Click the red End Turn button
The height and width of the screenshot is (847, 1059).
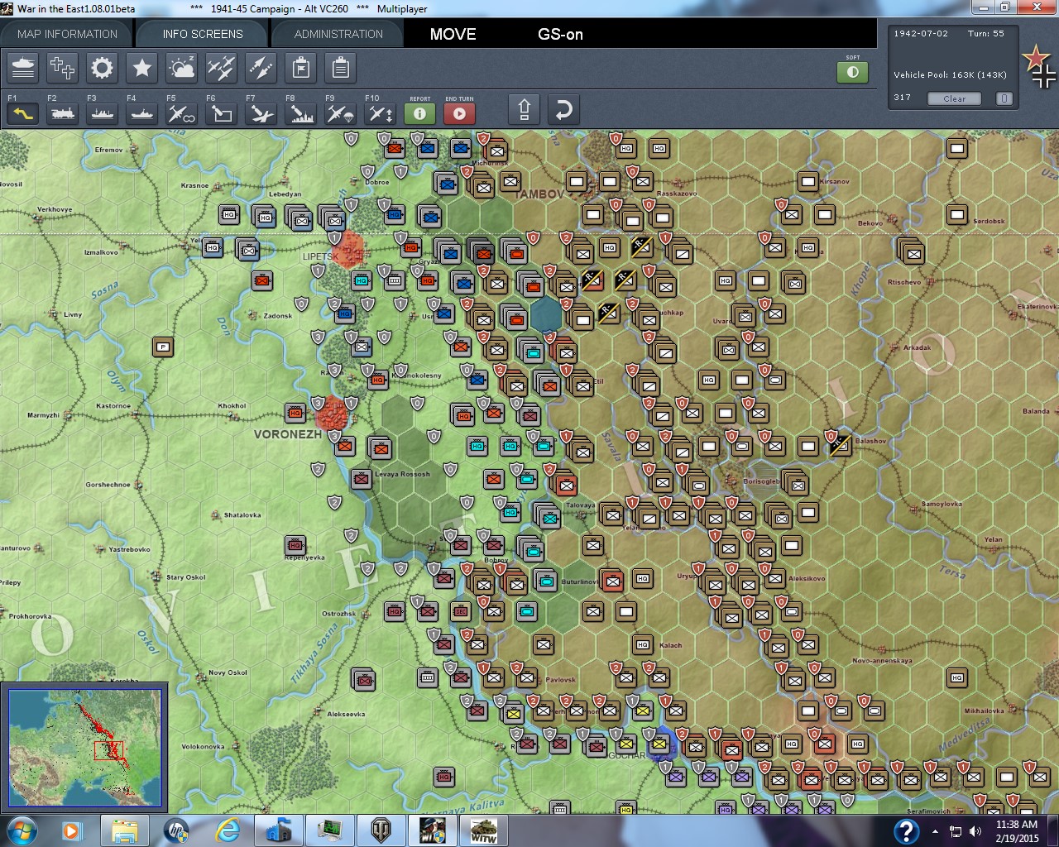click(x=460, y=113)
